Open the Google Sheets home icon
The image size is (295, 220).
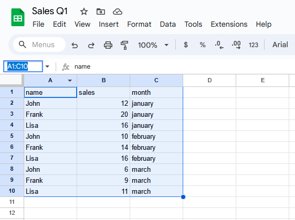tap(18, 17)
